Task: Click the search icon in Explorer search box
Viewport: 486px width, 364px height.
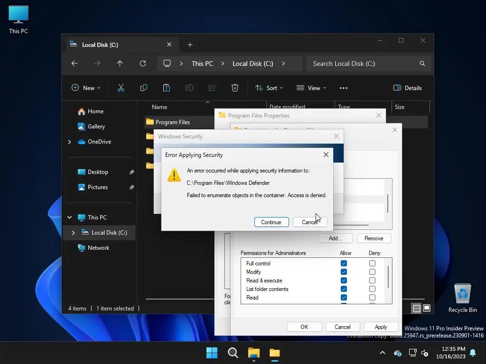Action: tap(422, 64)
